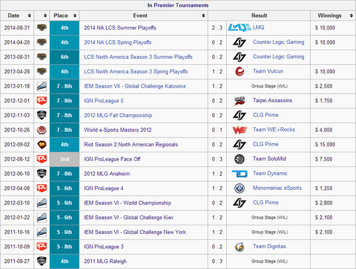This screenshot has height=269, width=356.
Task: Click IPL icon in 2011-10-09 row
Action: pyautogui.click(x=42, y=246)
